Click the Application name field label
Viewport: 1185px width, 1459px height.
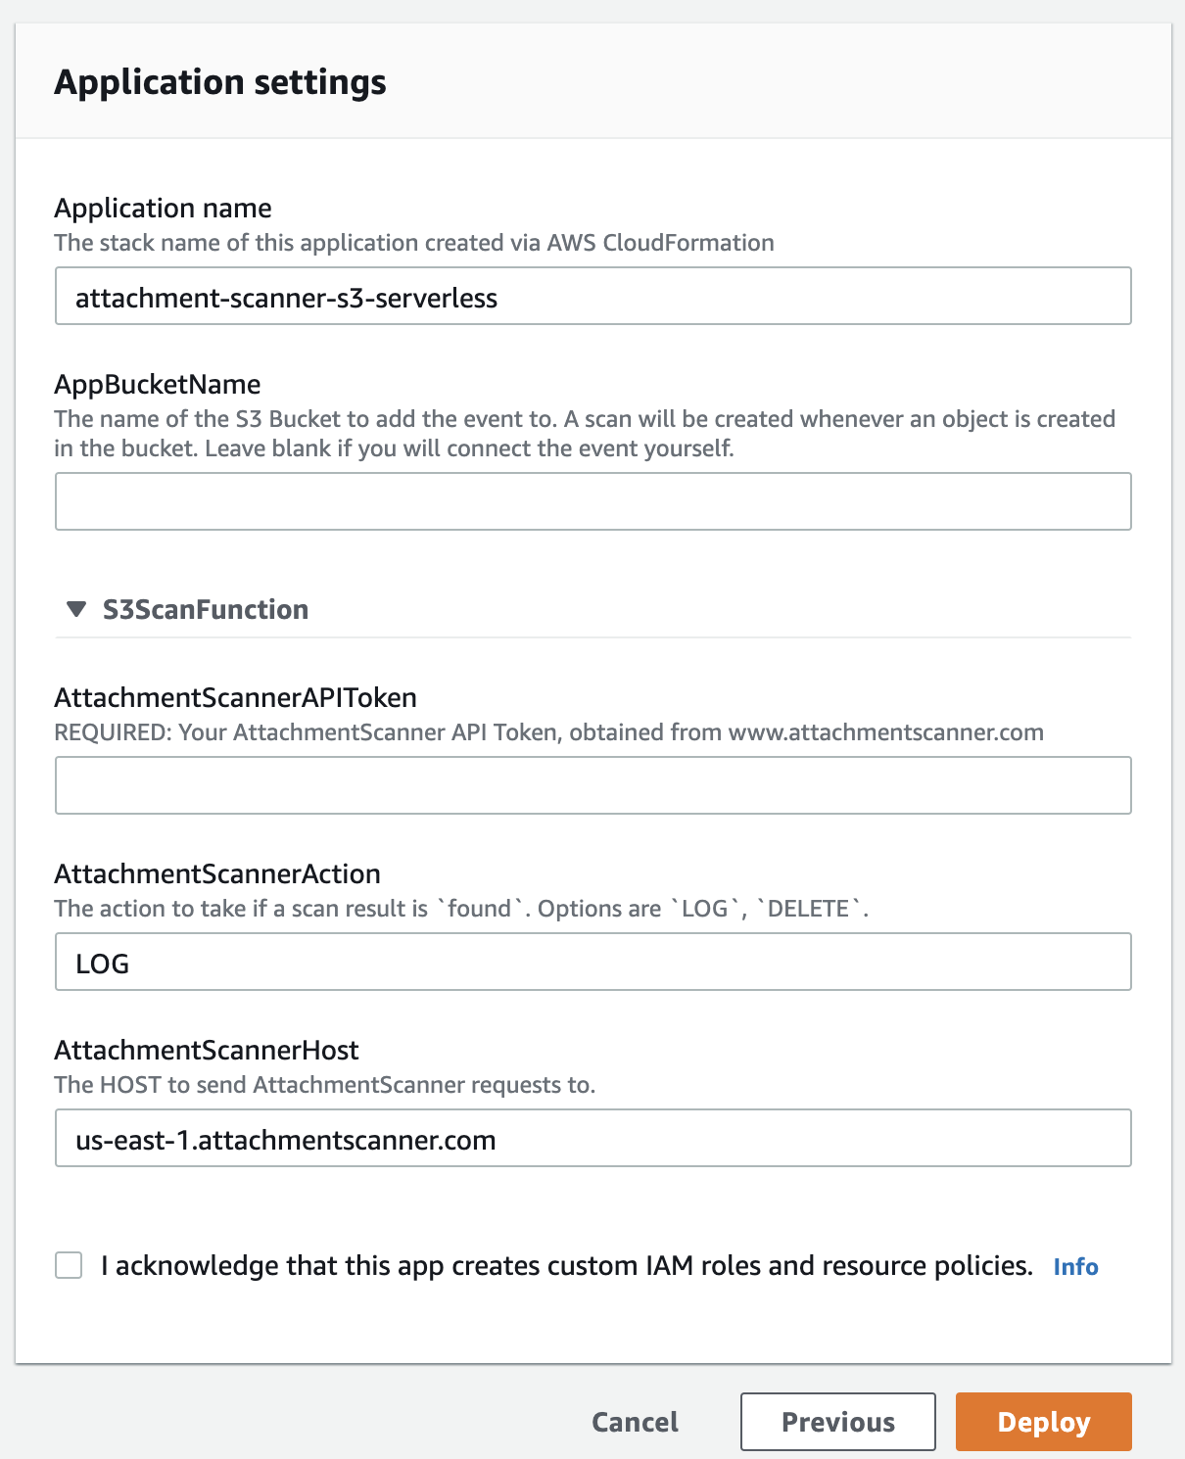pos(163,208)
